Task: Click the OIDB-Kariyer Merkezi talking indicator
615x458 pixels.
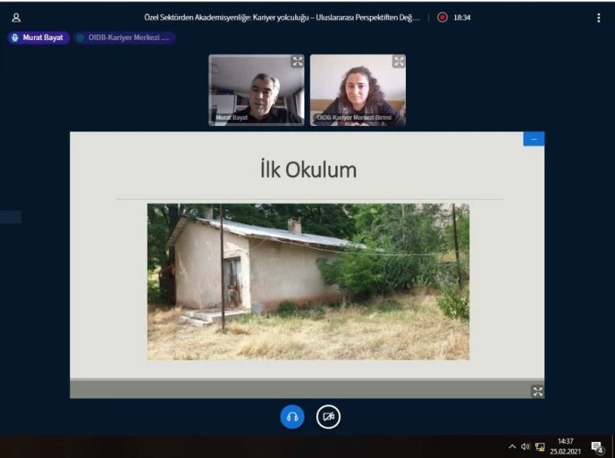Action: coord(125,38)
